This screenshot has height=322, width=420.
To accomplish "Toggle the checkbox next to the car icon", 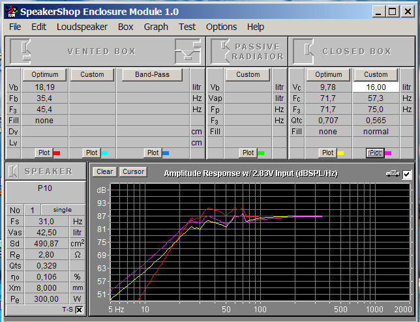I will click(408, 174).
